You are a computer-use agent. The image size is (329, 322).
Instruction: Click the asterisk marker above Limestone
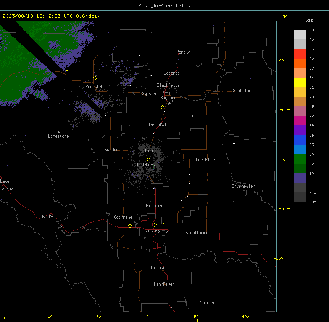pos(58,132)
